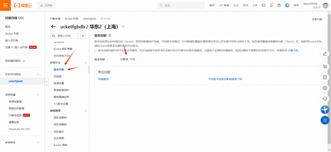Expand the bucket switcher dropdown chevron
The height and width of the screenshot is (152, 331).
click(124, 26)
